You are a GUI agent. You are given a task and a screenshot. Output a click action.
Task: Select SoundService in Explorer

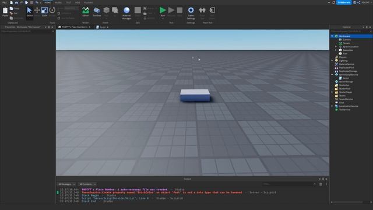tap(346, 99)
